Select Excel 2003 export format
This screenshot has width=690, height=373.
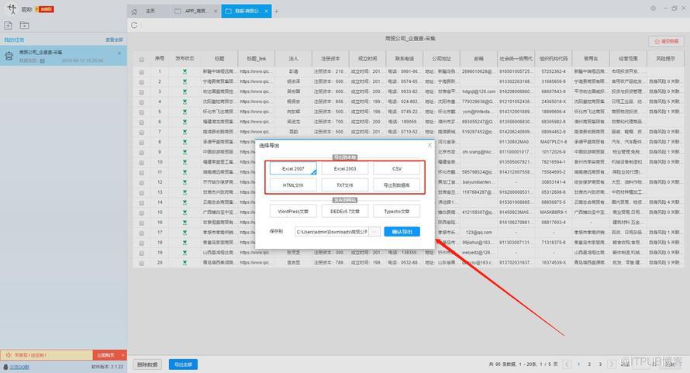345,169
